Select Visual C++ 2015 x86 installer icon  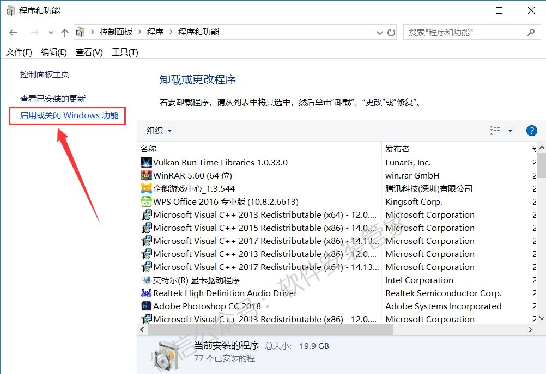(146, 228)
